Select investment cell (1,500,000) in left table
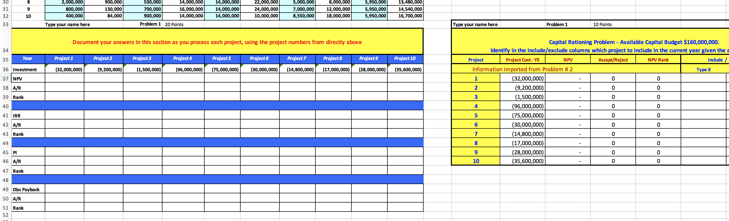Viewport: 729px width, 221px height. coord(142,69)
